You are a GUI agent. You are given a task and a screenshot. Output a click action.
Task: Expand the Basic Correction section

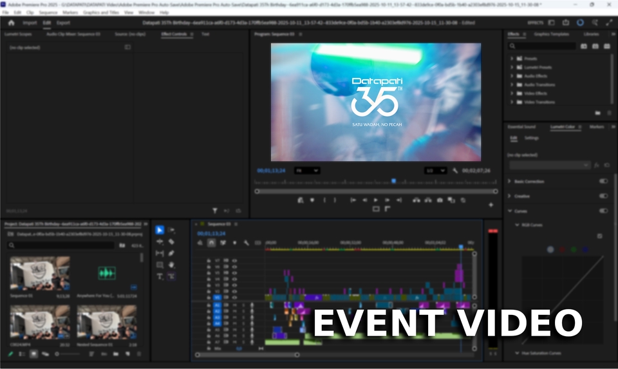(510, 181)
